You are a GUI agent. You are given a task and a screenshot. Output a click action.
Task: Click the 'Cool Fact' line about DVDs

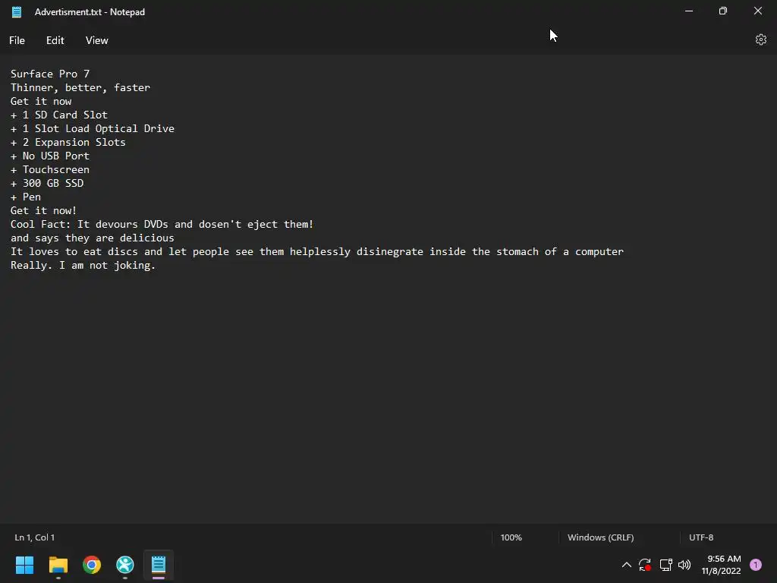click(162, 224)
